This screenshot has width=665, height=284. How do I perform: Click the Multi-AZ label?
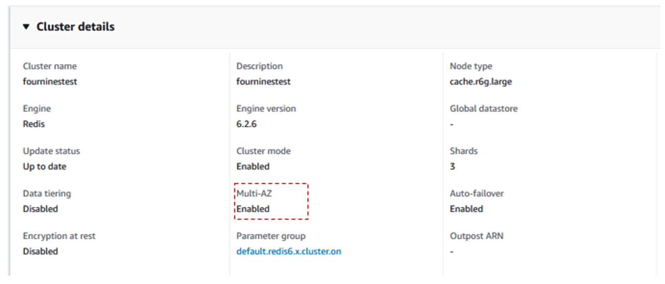click(x=254, y=193)
